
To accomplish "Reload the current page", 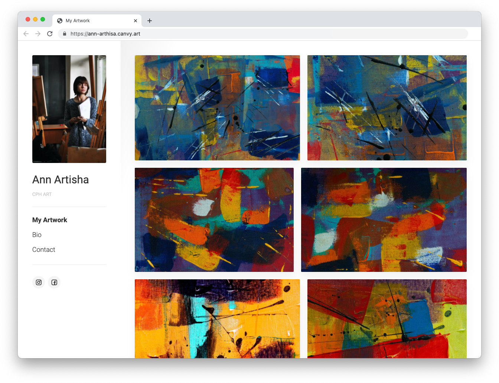I will click(50, 33).
